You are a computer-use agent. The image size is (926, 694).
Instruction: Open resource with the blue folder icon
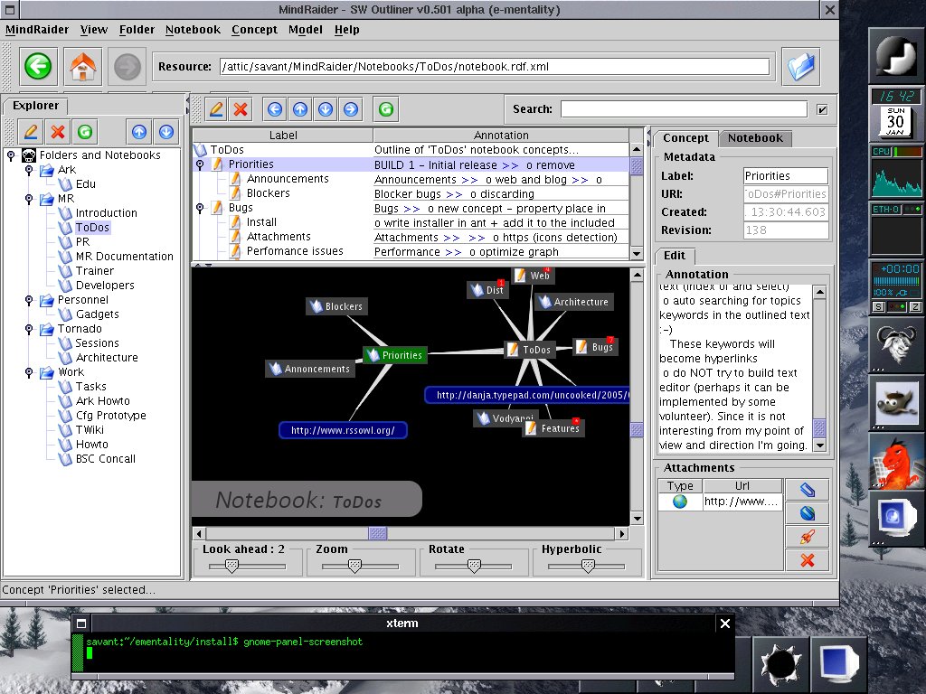800,66
